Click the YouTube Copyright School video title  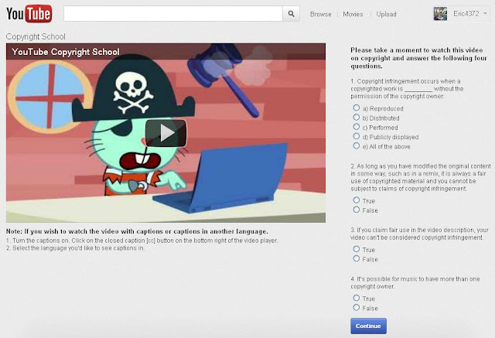tap(66, 52)
